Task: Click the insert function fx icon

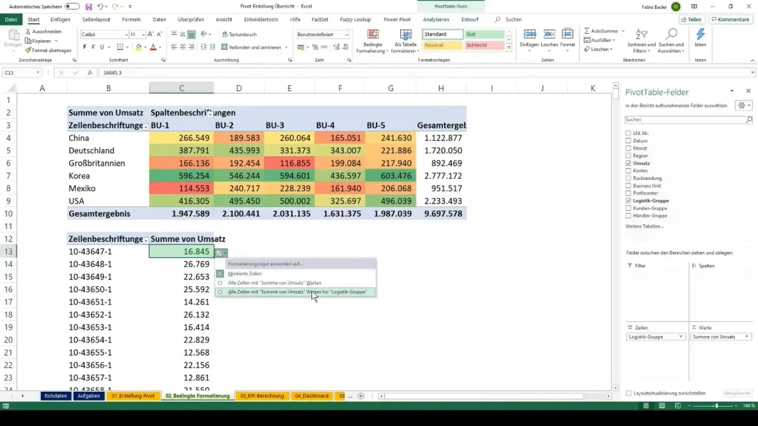Action: pyautogui.click(x=90, y=73)
